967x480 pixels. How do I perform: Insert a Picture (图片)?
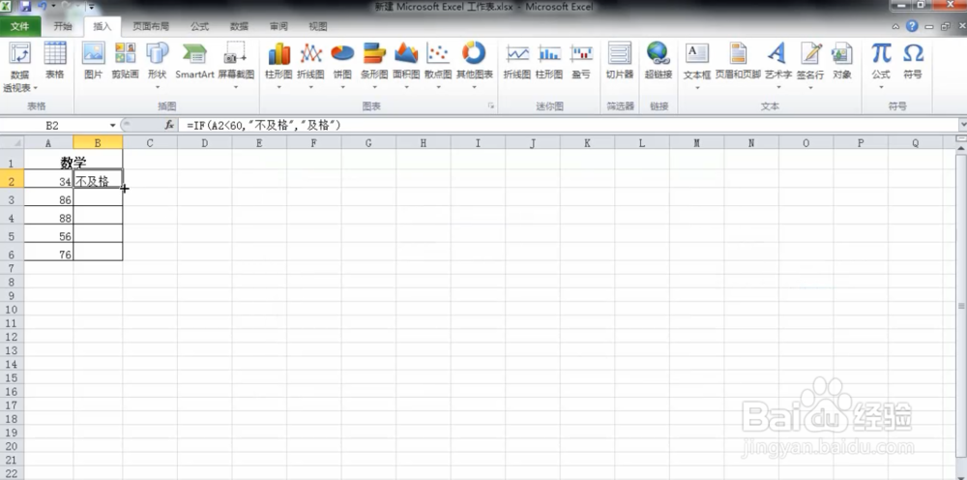click(94, 62)
